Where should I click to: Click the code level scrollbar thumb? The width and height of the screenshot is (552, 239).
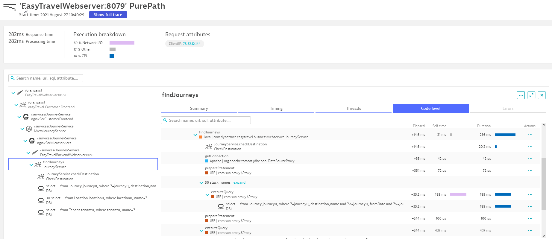(x=544, y=184)
